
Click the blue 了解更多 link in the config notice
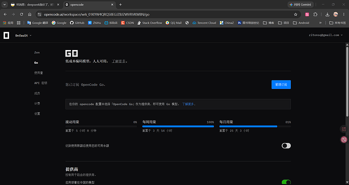click(188, 104)
